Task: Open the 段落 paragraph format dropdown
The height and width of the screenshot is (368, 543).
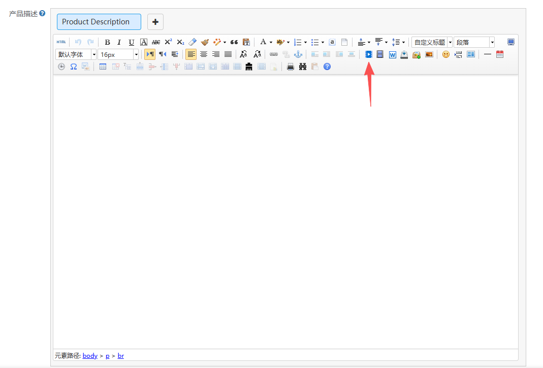Action: tap(474, 42)
